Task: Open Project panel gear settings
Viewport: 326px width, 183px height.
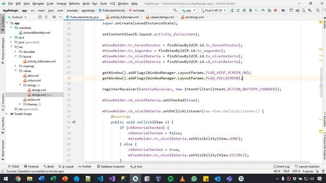Action: pyautogui.click(x=54, y=17)
